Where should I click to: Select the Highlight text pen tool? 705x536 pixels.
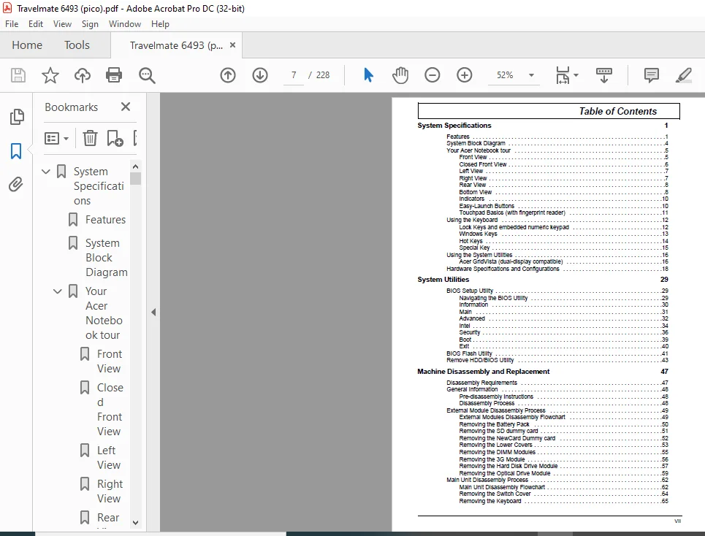click(x=683, y=75)
